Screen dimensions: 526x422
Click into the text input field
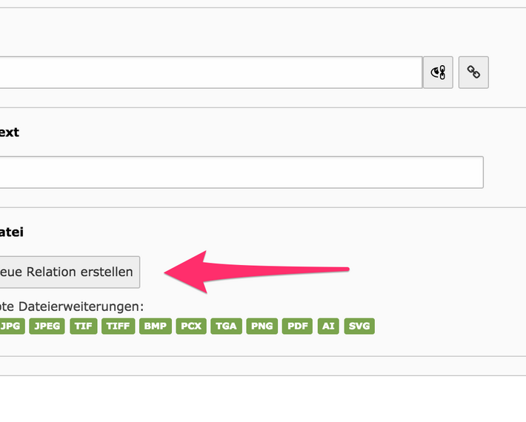[x=241, y=172]
